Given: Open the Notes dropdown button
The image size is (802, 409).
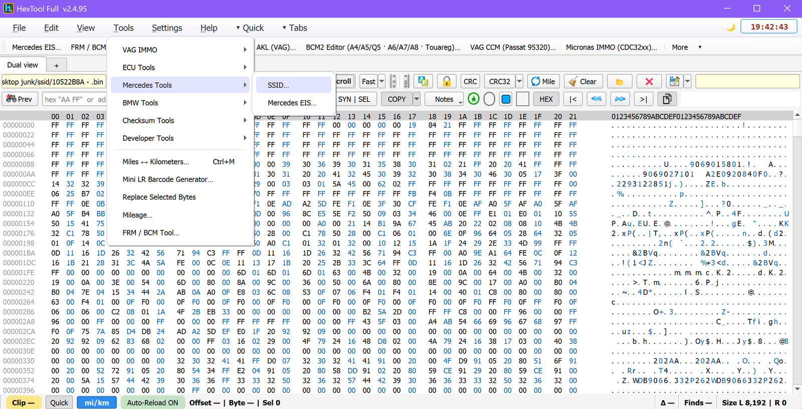Looking at the screenshot, I should pos(444,99).
